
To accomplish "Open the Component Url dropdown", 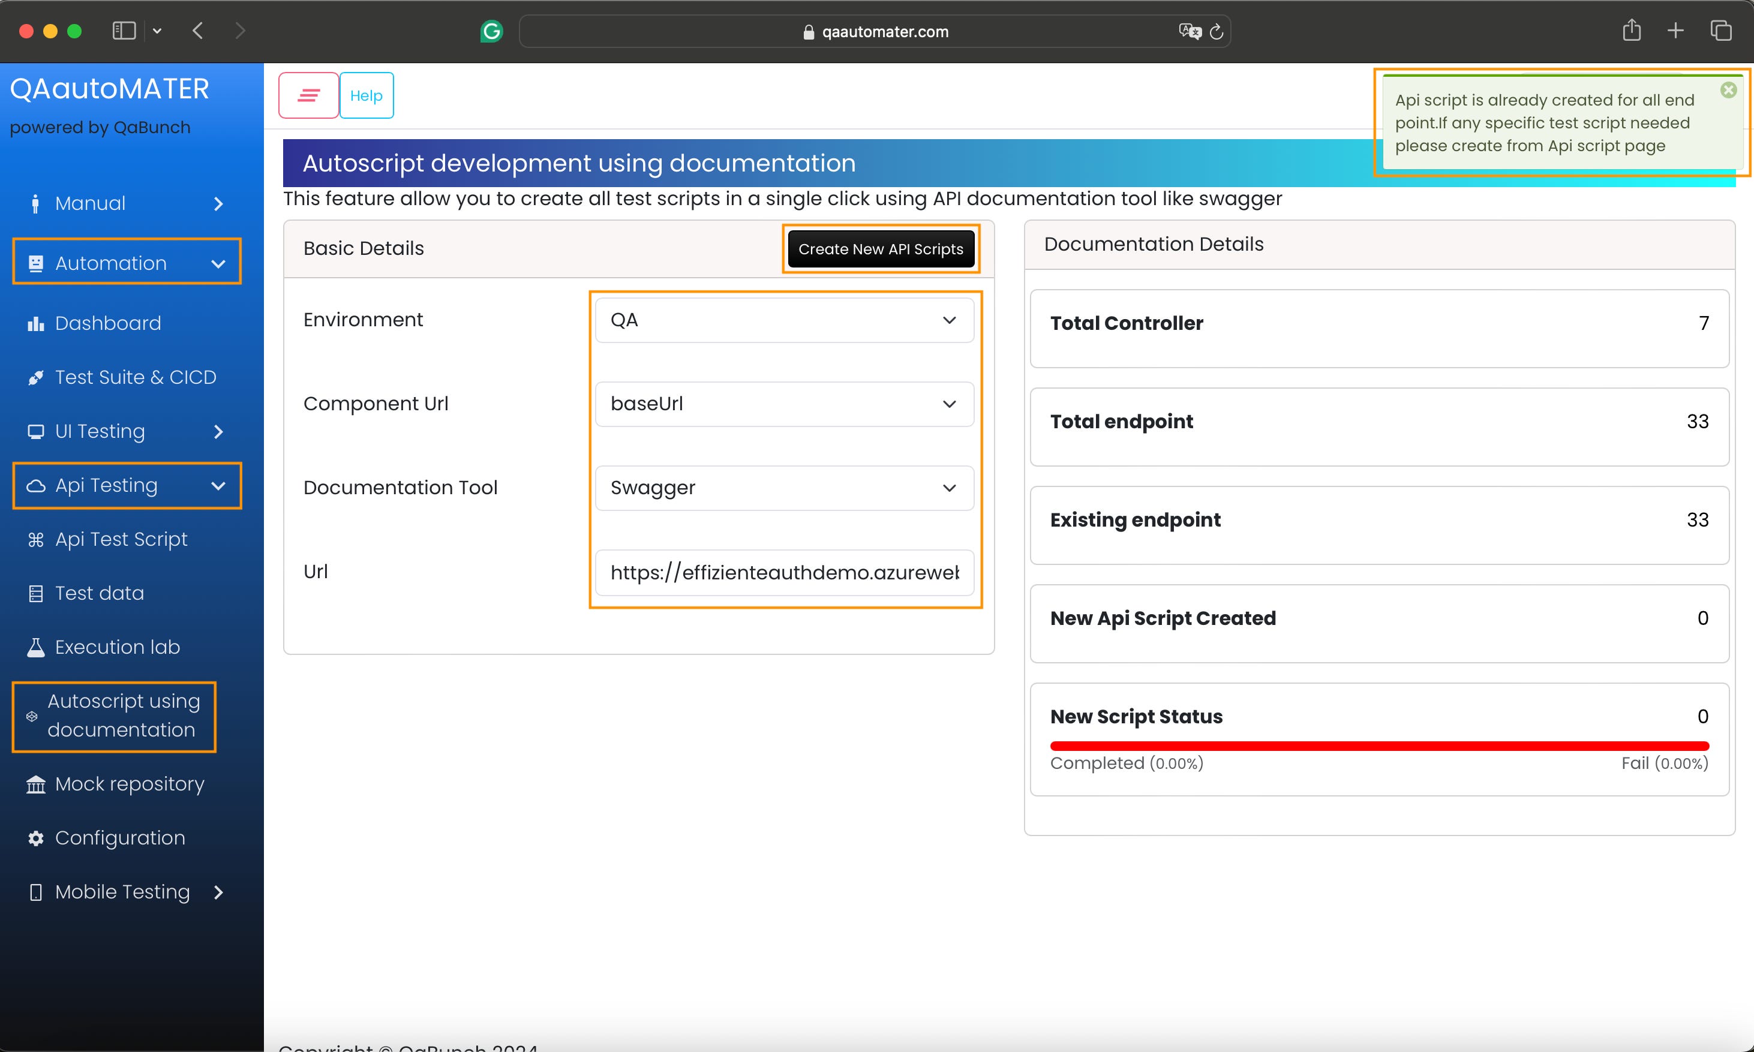I will [x=784, y=404].
